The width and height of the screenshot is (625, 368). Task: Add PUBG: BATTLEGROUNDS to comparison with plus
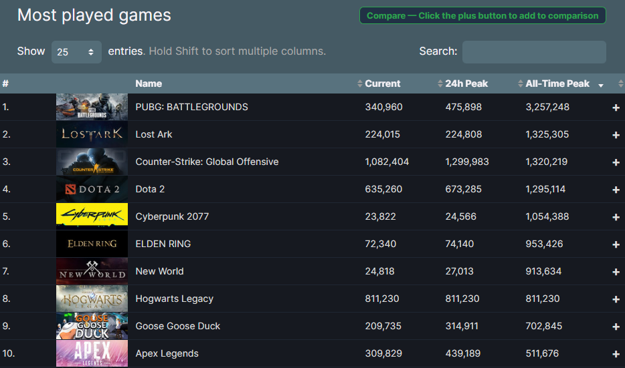pos(616,108)
